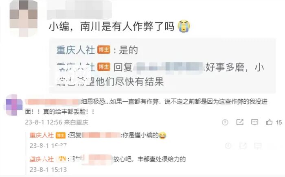This screenshot has width=285, height=177.
Task: Click the laughing emoji after 你是懂小编的
Action: click(x=162, y=135)
